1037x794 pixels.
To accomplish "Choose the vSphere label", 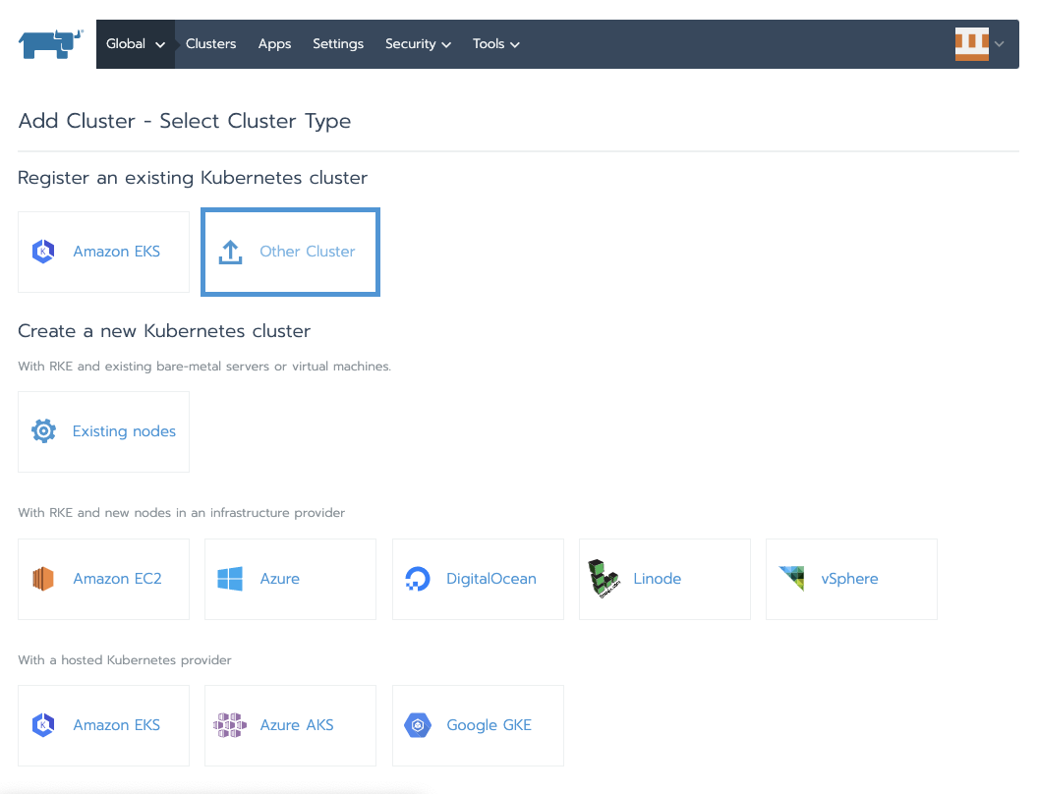I will pyautogui.click(x=850, y=579).
